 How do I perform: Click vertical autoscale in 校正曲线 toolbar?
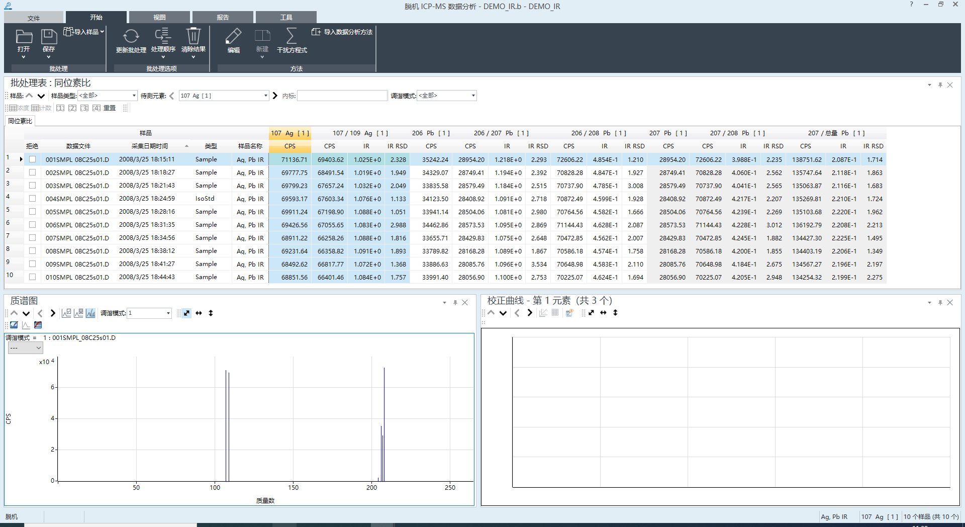pyautogui.click(x=615, y=313)
